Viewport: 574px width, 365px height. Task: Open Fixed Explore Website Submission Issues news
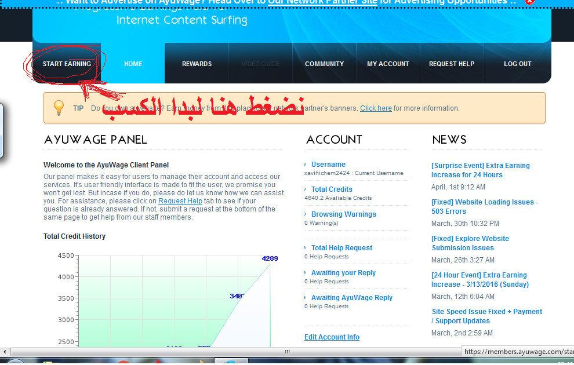point(470,243)
